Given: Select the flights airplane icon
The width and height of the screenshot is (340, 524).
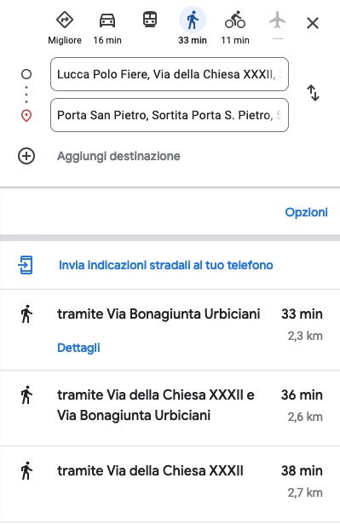Looking at the screenshot, I should [278, 20].
